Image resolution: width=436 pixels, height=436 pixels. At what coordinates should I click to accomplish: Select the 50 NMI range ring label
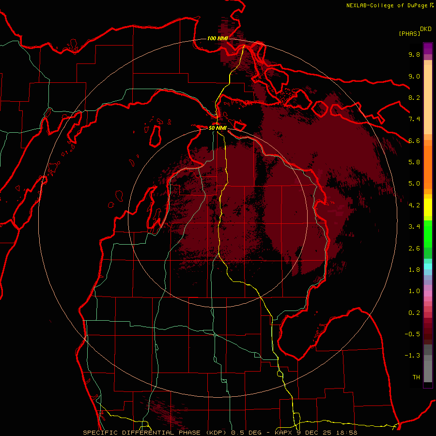pos(218,128)
